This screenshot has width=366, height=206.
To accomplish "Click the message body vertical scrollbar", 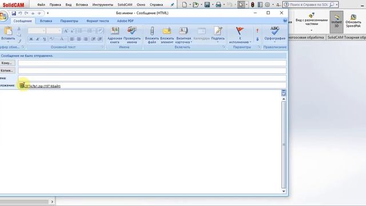I will coord(284,145).
